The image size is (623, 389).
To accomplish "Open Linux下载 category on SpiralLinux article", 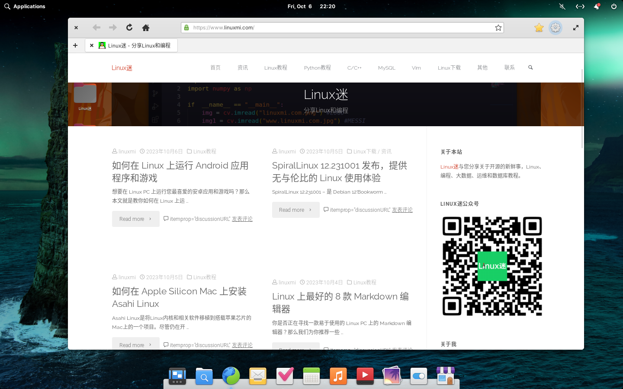I will coord(365,152).
